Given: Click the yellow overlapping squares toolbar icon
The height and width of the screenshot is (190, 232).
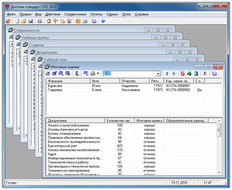Looking at the screenshot, I should 63,21.
